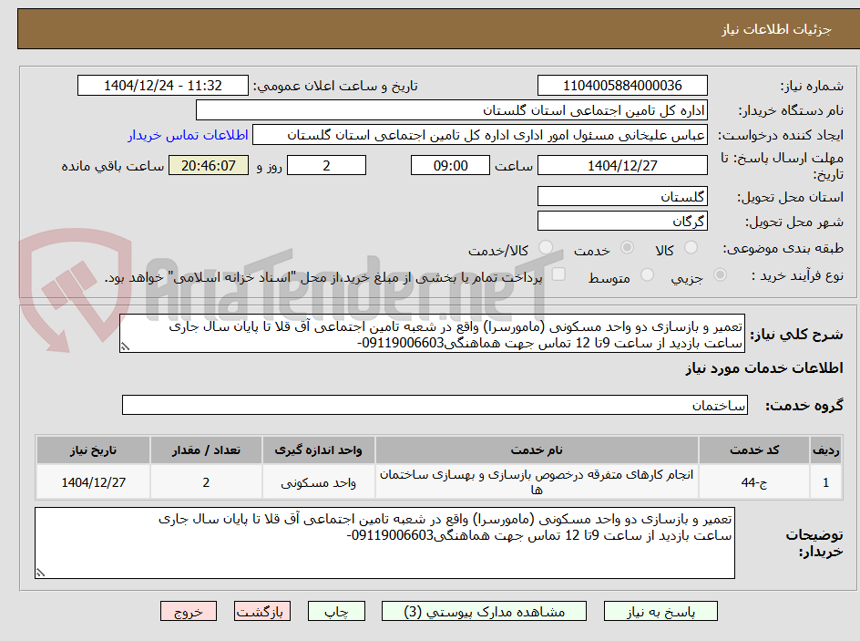Click the deadline hour field 09:00
This screenshot has height=641, width=860.
pos(450,165)
